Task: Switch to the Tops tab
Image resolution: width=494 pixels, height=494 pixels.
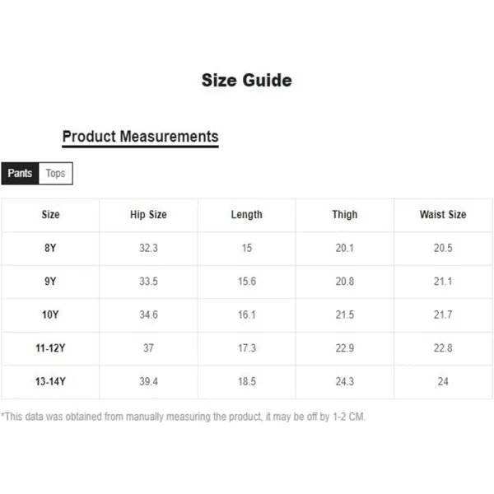Action: tap(55, 173)
